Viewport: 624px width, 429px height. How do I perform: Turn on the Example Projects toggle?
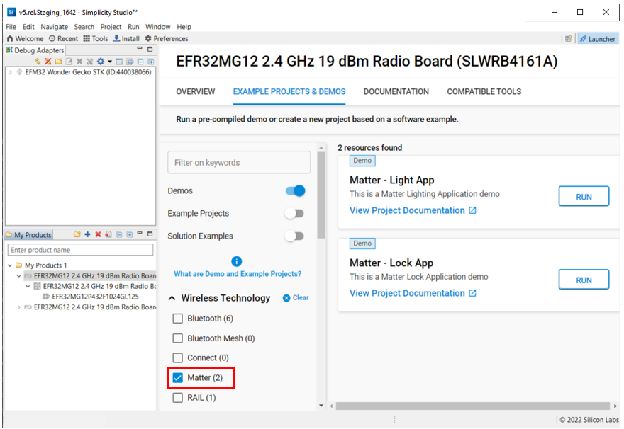coord(296,213)
